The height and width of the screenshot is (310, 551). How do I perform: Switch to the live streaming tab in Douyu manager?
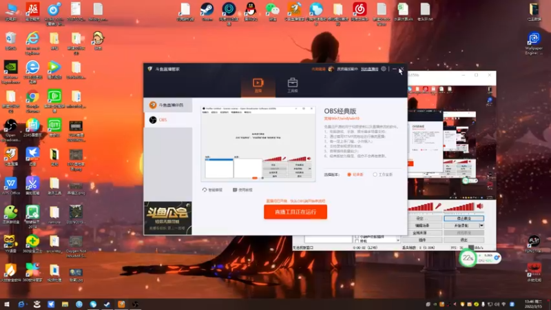(x=258, y=85)
